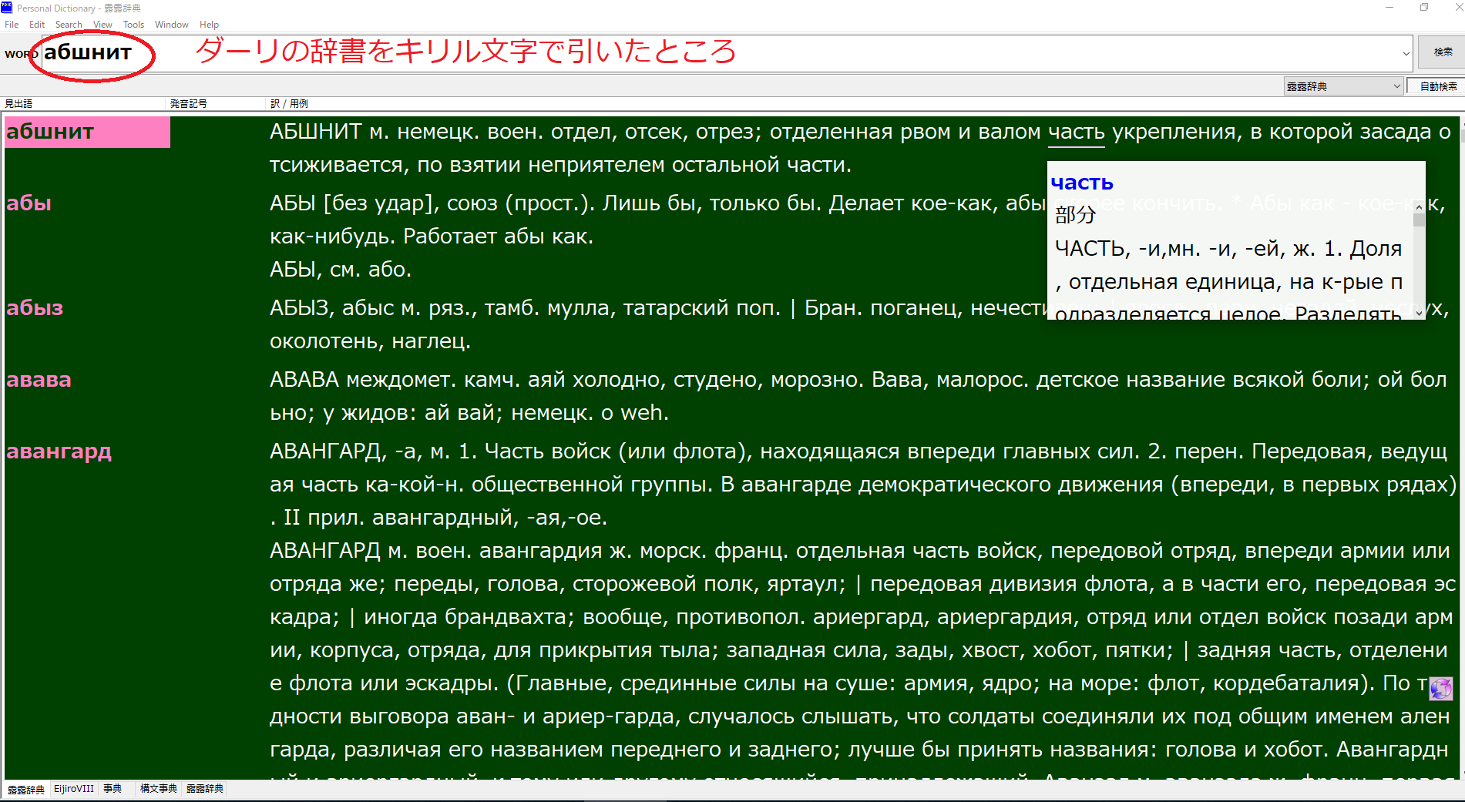
Task: Expand the search history dropdown arrow
Action: 1406,54
